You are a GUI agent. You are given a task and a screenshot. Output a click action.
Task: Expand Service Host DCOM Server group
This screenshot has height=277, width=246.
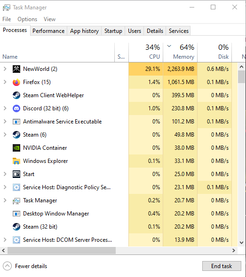[5, 240]
